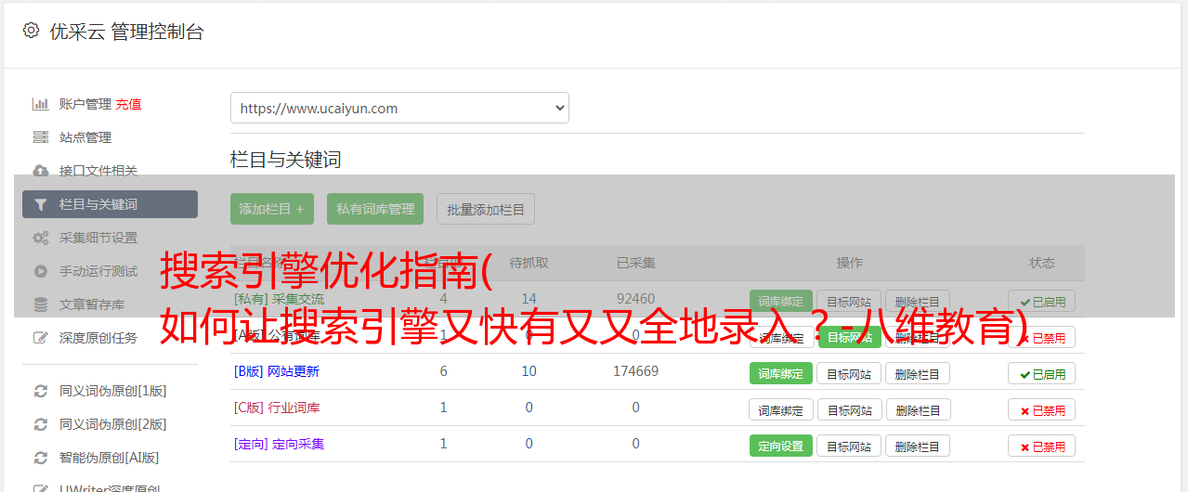Click 词库绑定 in the 行业词库 row
Viewport: 1188px width, 492px height.
pyautogui.click(x=781, y=409)
